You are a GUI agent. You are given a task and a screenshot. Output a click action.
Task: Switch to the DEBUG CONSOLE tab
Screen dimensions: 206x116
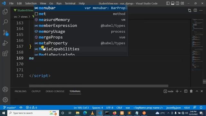click(x=55, y=91)
